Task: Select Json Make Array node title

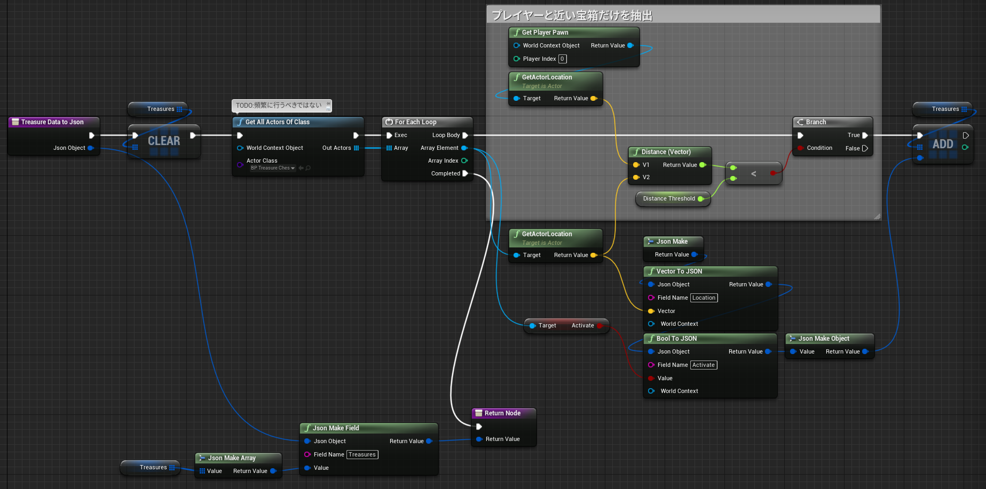Action: 232,458
